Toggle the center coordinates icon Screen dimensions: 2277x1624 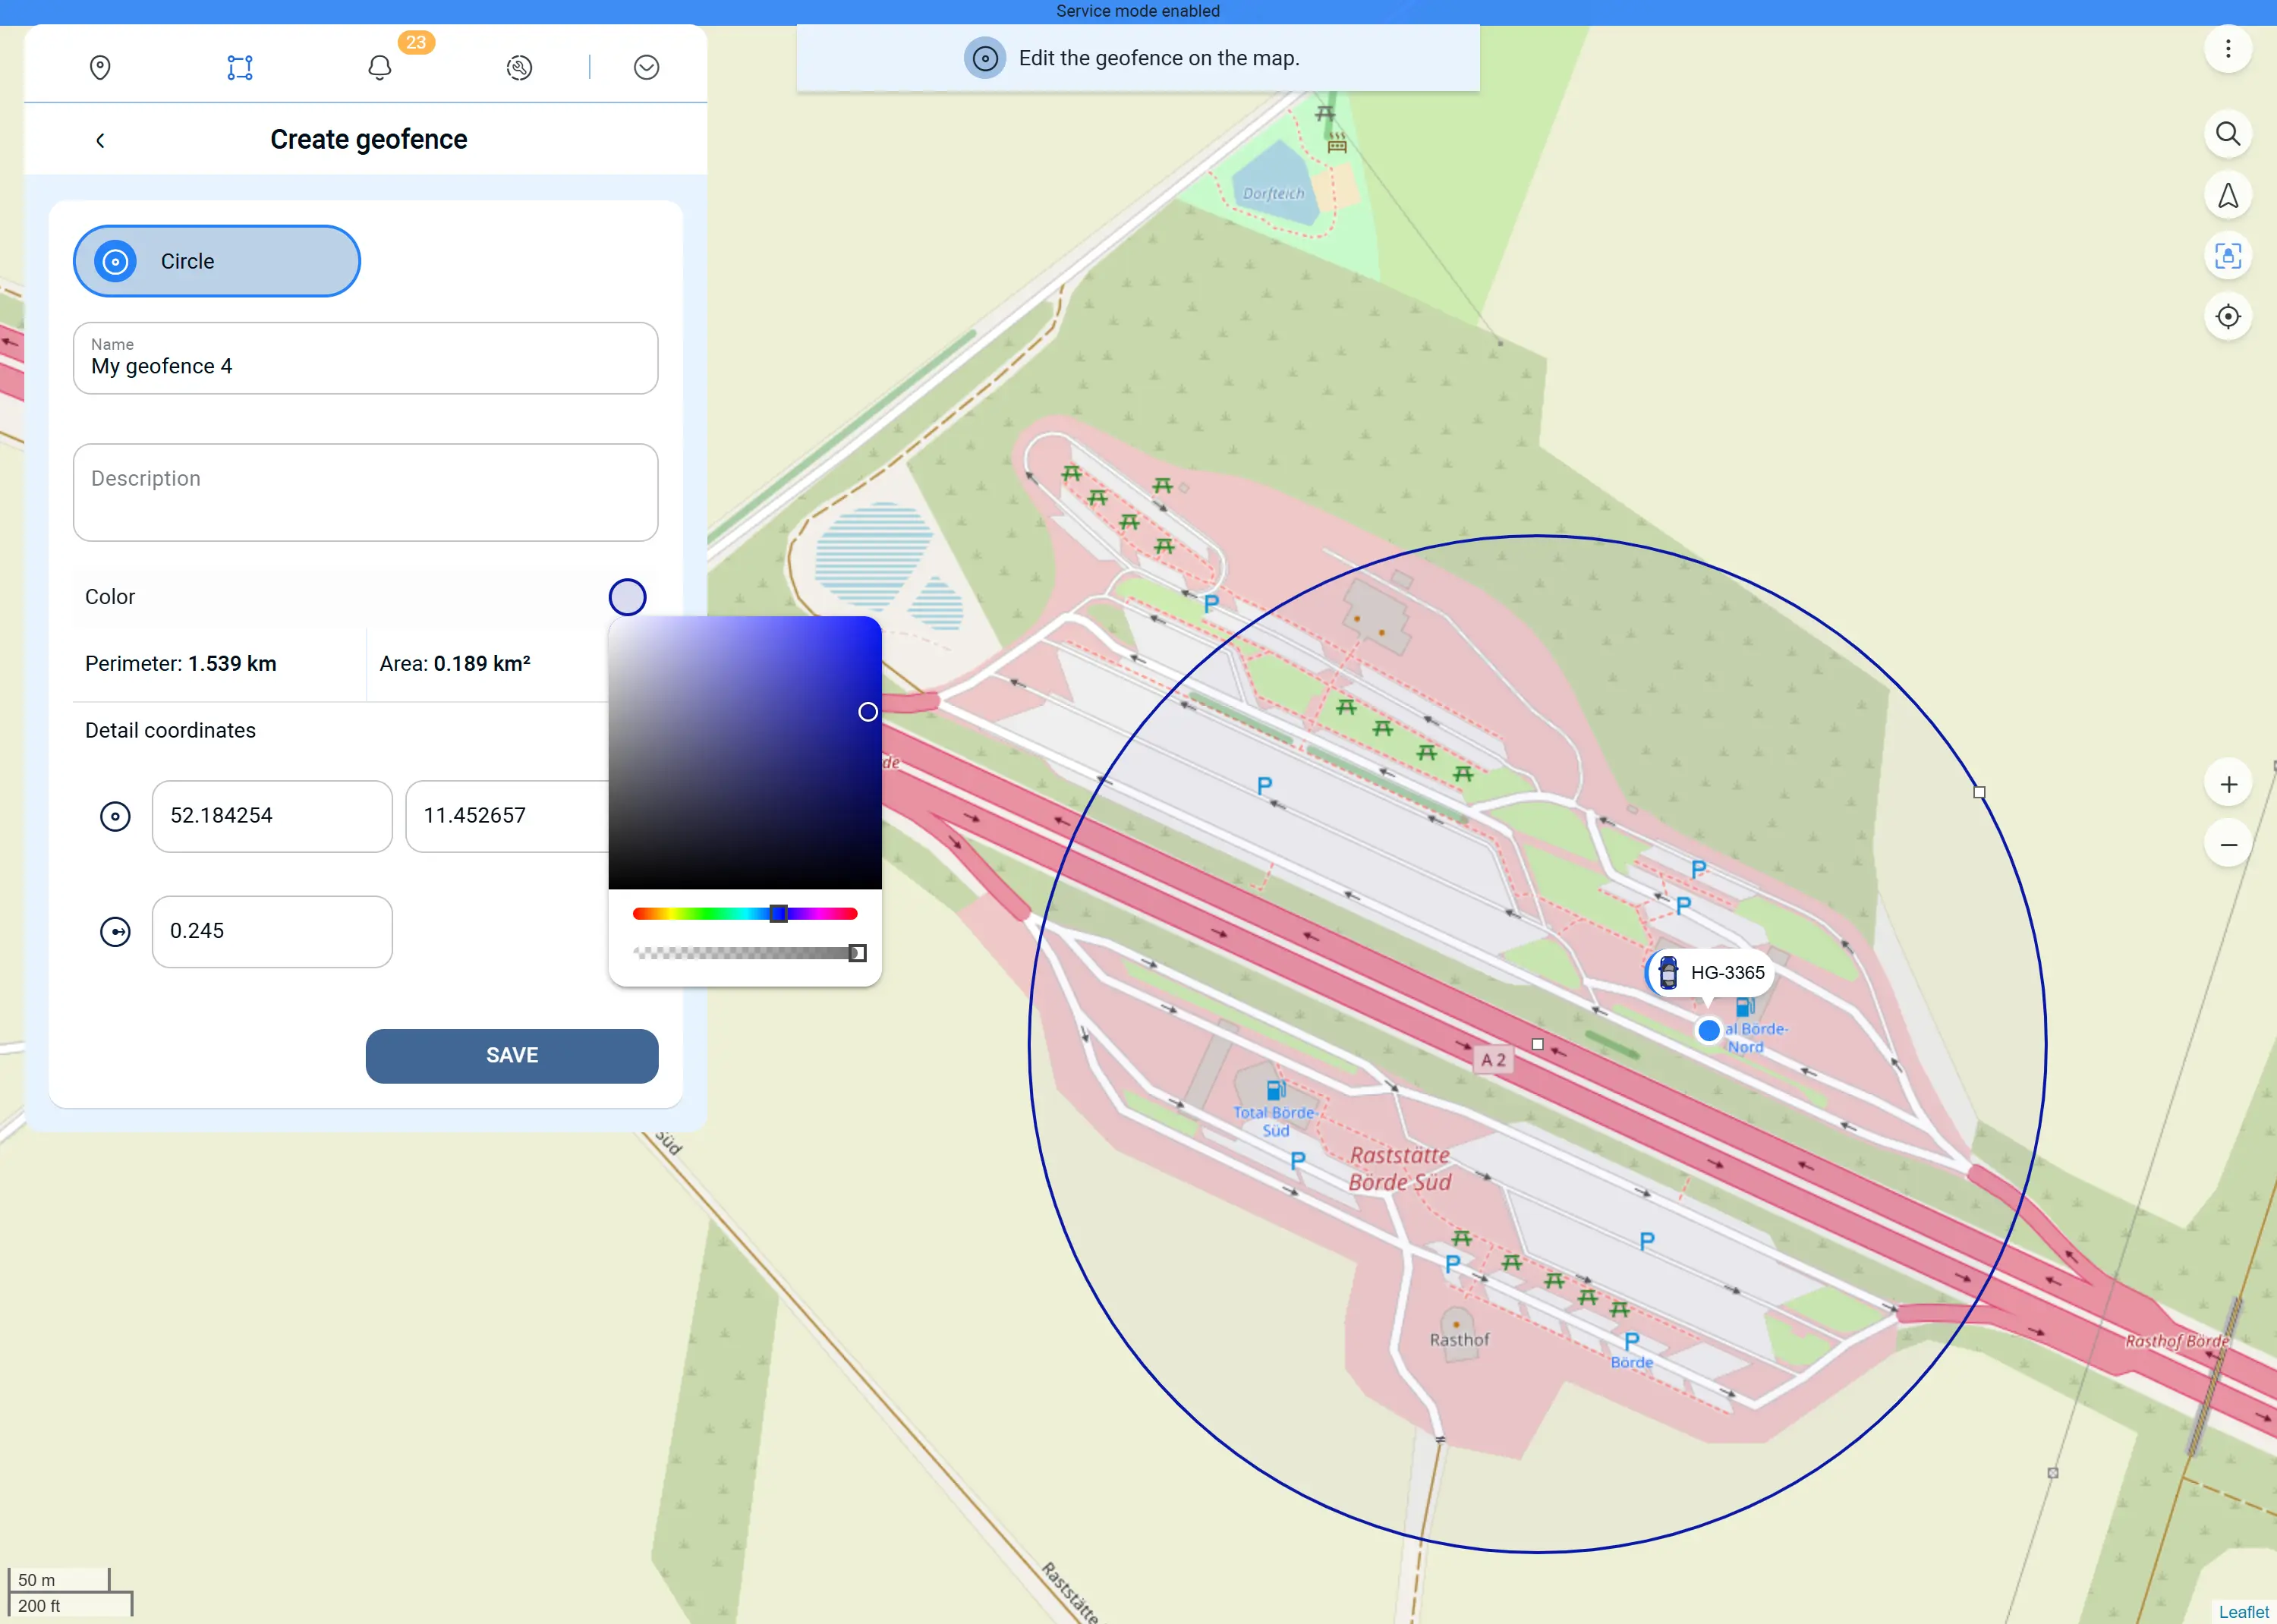(116, 816)
